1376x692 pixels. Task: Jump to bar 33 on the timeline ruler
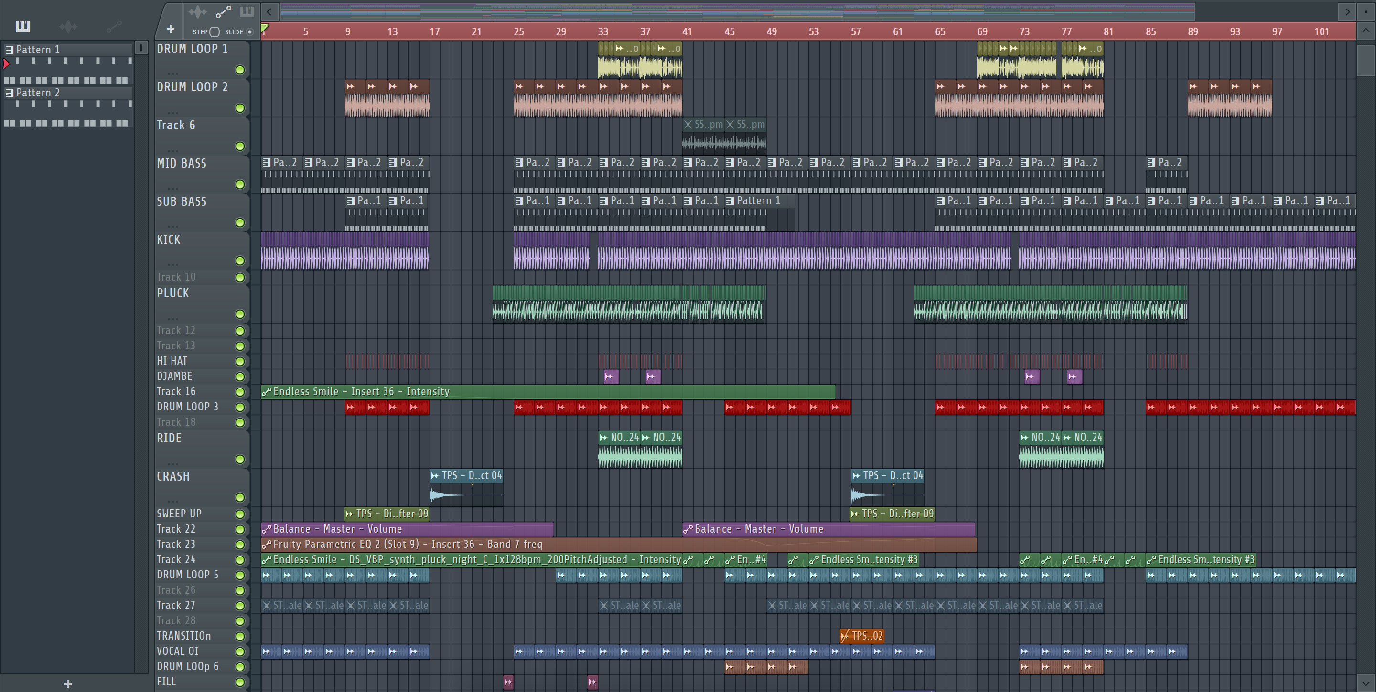pos(603,31)
